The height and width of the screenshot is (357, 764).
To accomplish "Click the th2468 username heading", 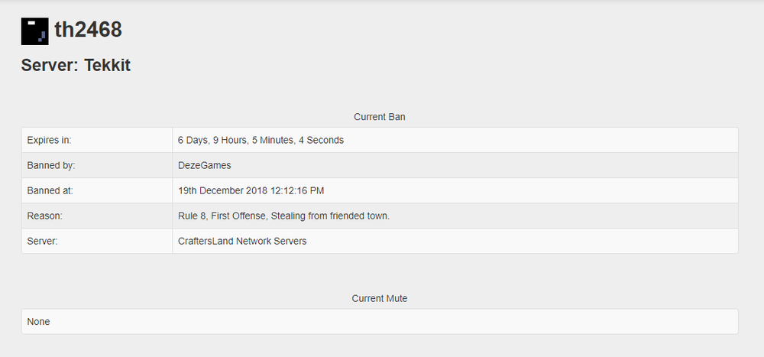I will [88, 31].
